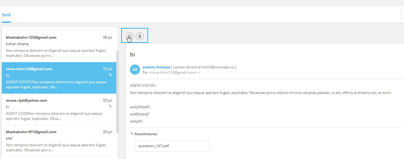Click the trash delete icon
Image resolution: width=404 pixels, height=159 pixels.
pos(140,36)
